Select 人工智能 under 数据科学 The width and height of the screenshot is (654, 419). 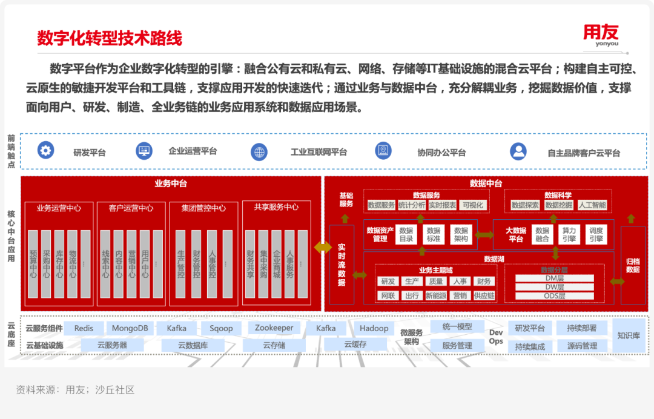[x=591, y=205]
